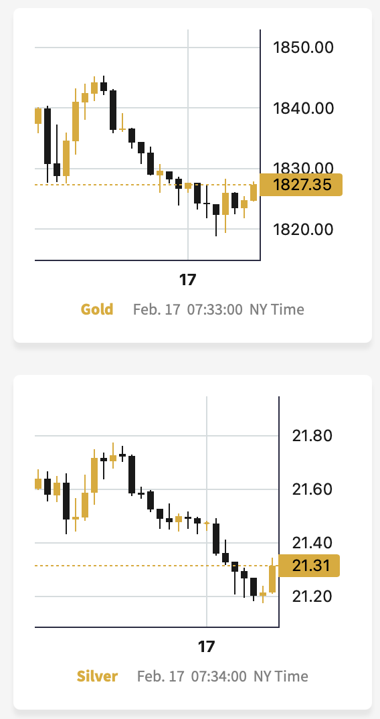Image resolution: width=380 pixels, height=719 pixels.
Task: Click the tall gold candle before silver peak
Action: click(94, 475)
